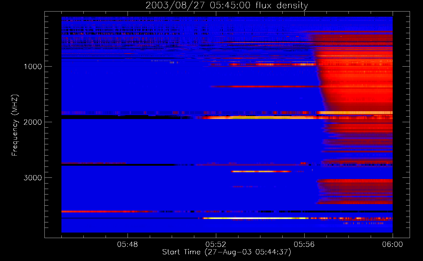The image size is (423, 261).
Task: Click the 'Frequency (MHZ)' y-axis label
Action: 15,125
